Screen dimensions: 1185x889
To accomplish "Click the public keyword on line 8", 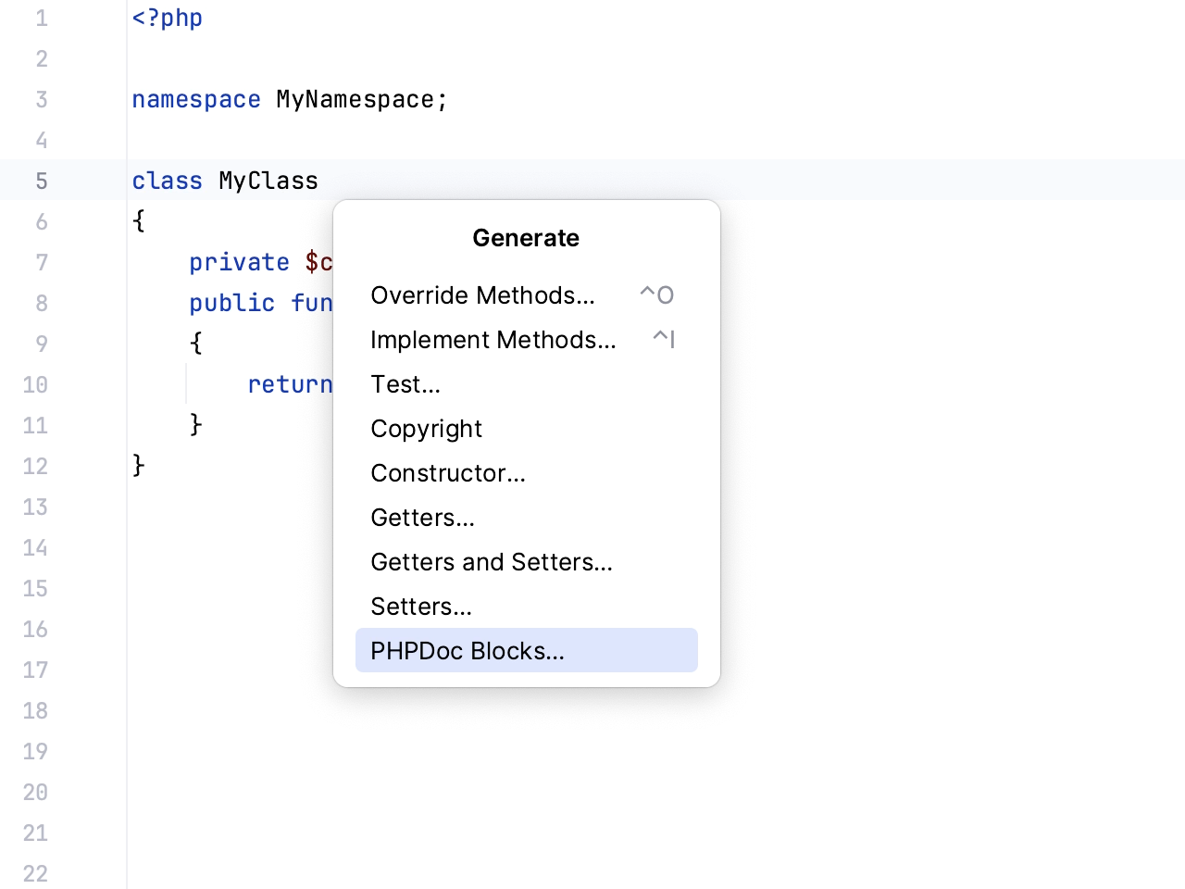I will (x=231, y=303).
